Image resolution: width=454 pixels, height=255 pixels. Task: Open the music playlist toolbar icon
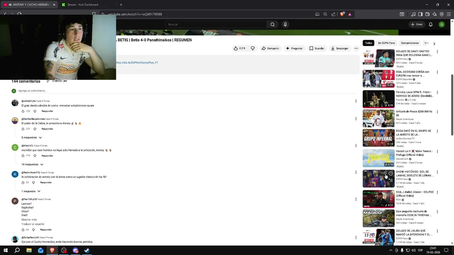(x=413, y=14)
